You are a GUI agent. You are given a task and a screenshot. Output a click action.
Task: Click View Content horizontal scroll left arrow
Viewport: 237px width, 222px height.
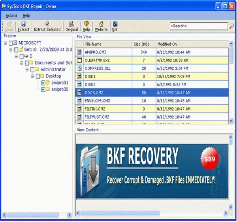click(78, 213)
